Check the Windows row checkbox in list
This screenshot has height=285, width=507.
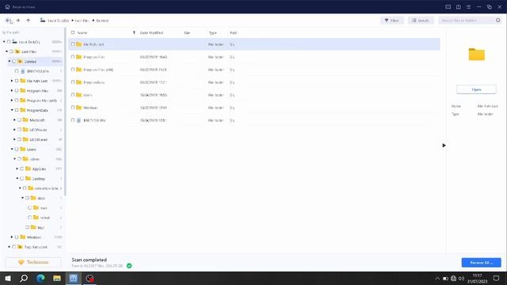pyautogui.click(x=73, y=108)
